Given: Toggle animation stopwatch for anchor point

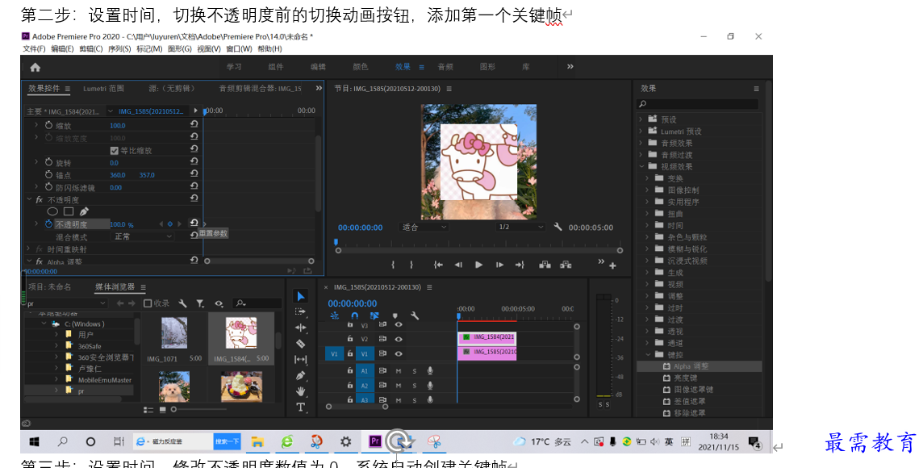Looking at the screenshot, I should point(49,175).
